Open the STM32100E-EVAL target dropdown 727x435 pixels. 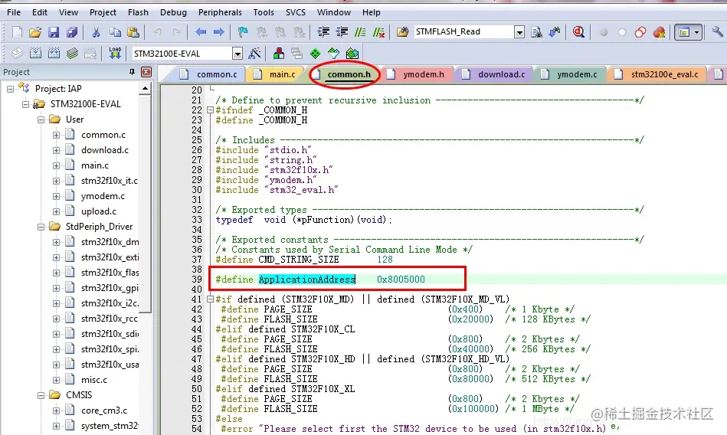[x=237, y=54]
